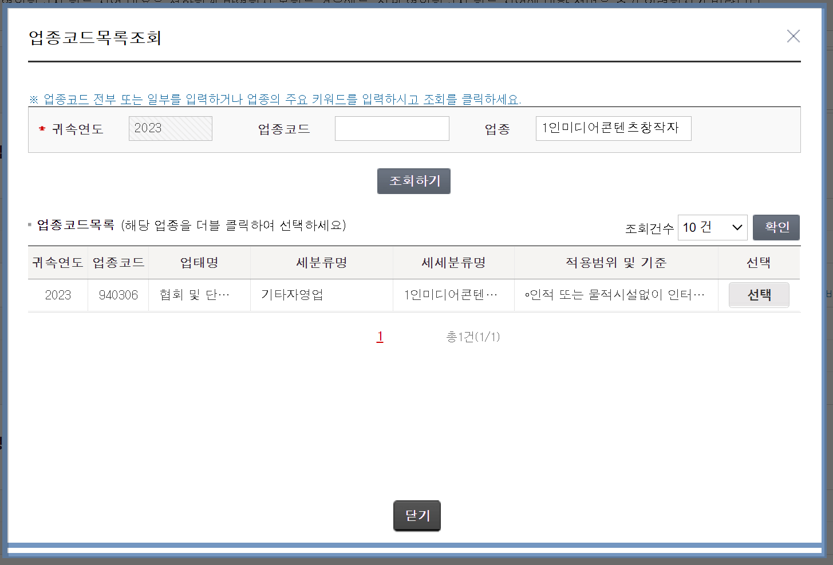Screen dimensions: 833x565
Task: Click the 업태명 column header
Action: pyautogui.click(x=199, y=262)
